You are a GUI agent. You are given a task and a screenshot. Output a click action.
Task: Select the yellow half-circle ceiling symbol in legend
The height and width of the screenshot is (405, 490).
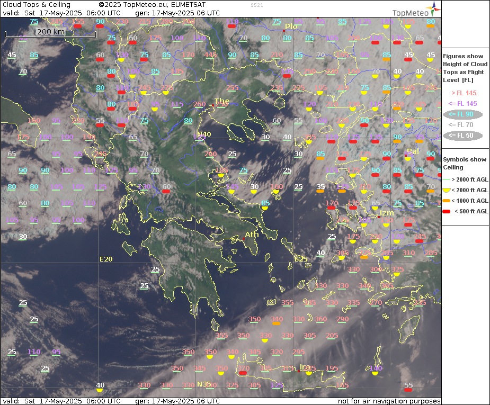(446, 190)
